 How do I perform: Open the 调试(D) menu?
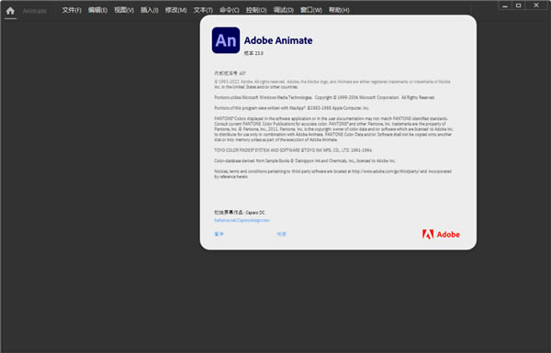[284, 10]
